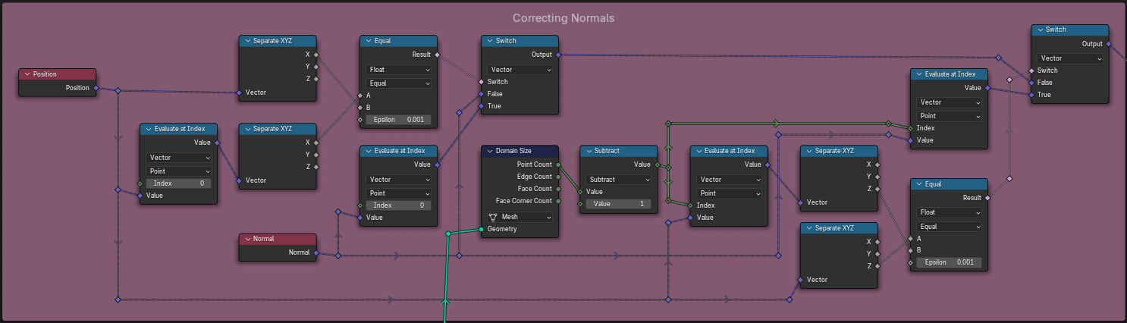Collapse the Position node with its chevron
This screenshot has height=323, width=1127.
(x=27, y=74)
